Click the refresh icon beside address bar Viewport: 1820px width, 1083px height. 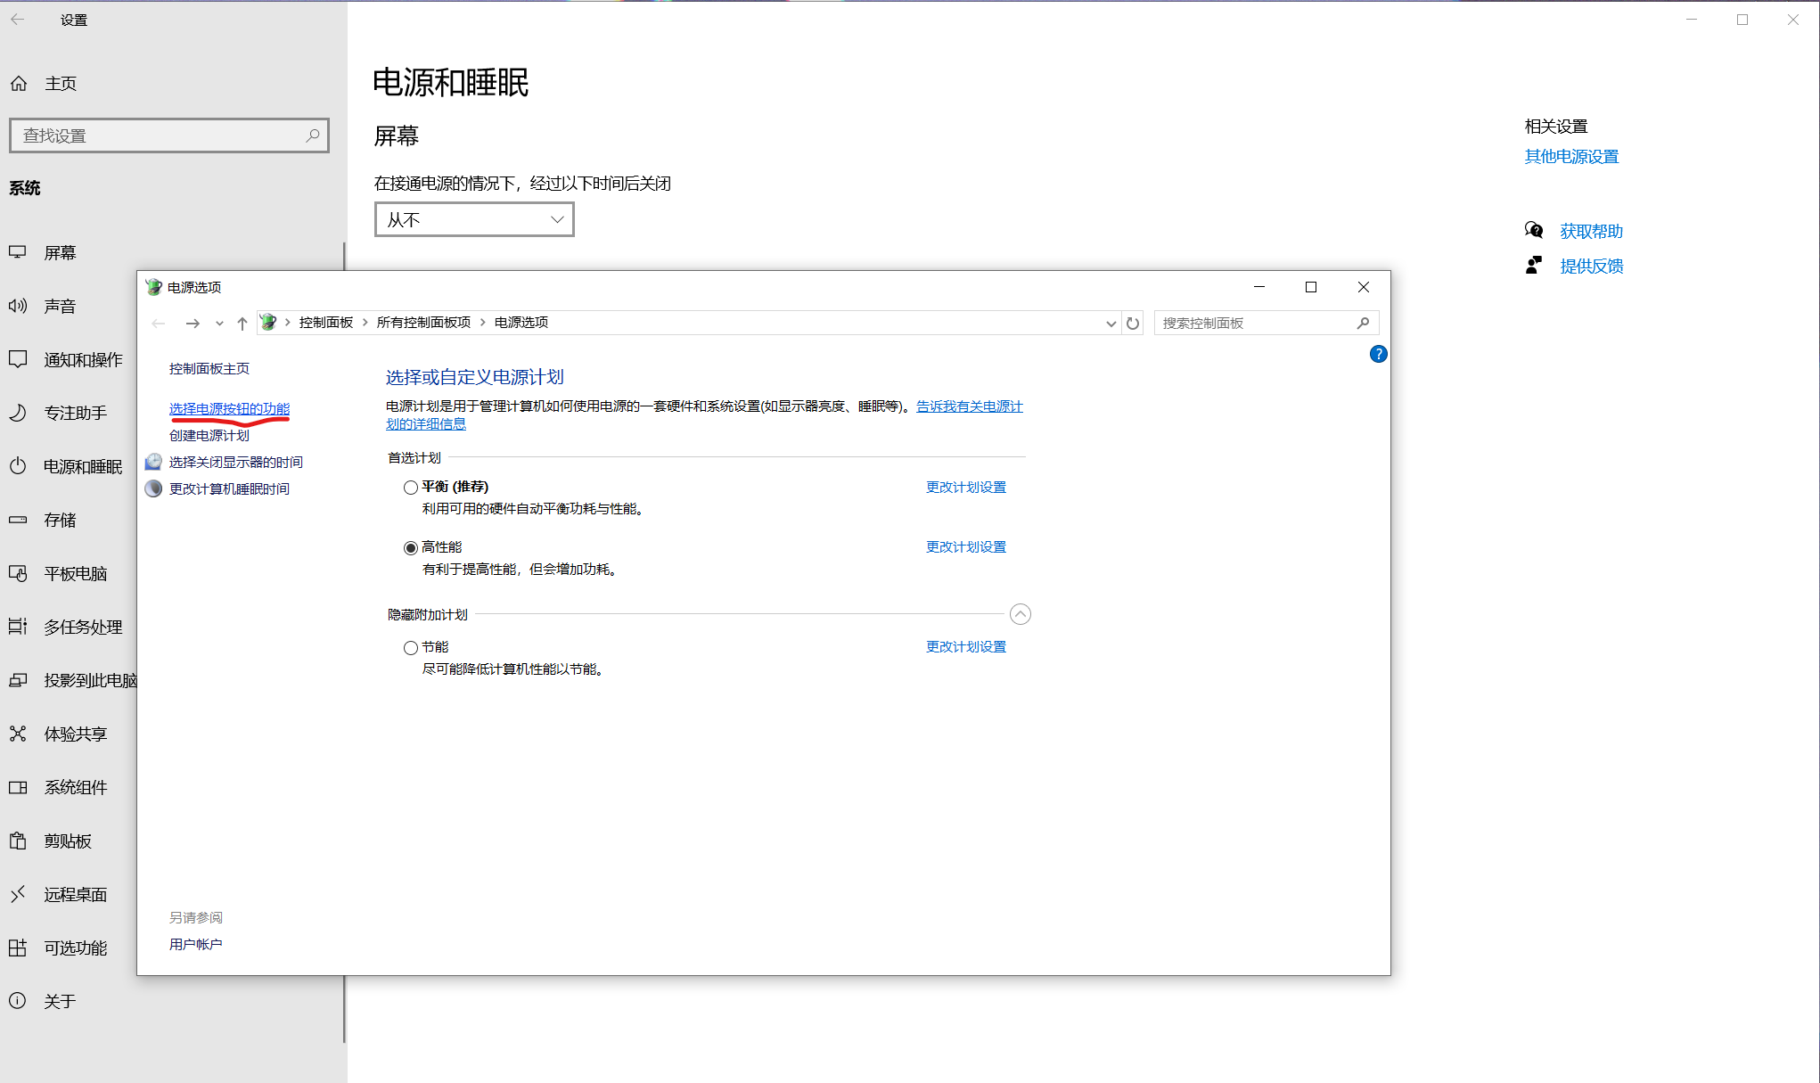(1133, 323)
